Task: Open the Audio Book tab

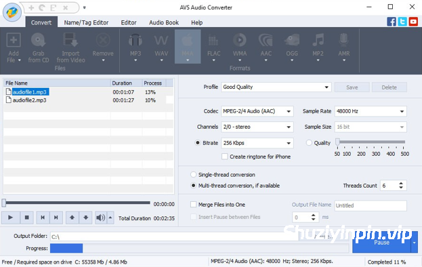Action: (164, 22)
